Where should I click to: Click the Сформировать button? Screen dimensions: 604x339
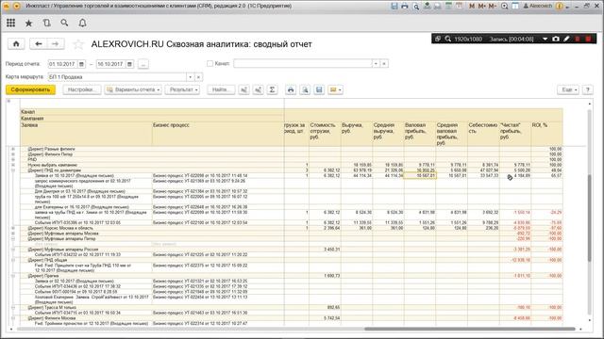point(30,90)
